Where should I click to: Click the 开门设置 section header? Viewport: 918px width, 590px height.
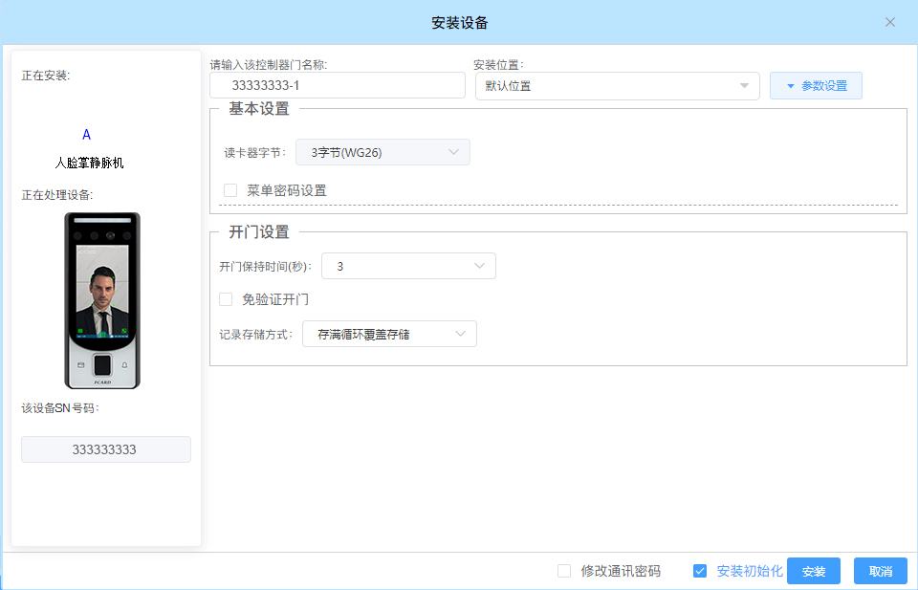click(259, 232)
